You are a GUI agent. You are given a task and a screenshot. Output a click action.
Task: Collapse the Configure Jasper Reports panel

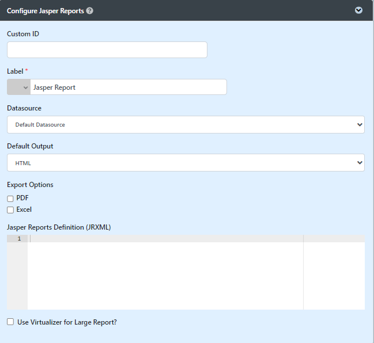[x=358, y=10]
